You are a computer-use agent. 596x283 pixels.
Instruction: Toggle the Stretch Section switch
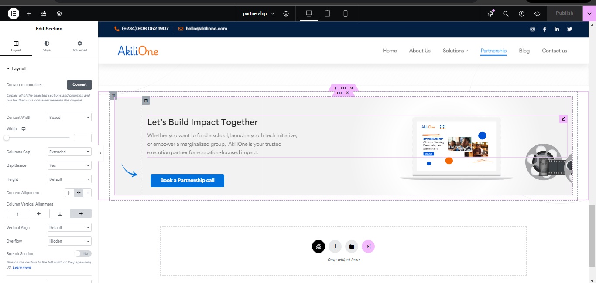click(82, 253)
